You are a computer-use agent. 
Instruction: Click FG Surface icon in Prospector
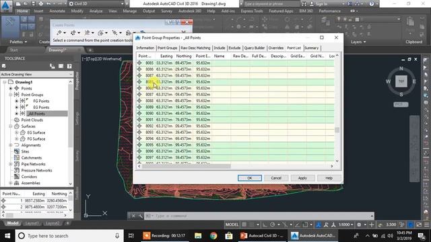coord(23,139)
